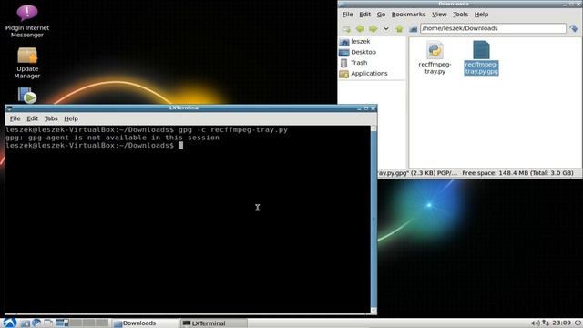Viewport: 583px width, 328px height.
Task: Select the recffmpeg-tray.py.gpg encrypted file
Action: pos(481,58)
